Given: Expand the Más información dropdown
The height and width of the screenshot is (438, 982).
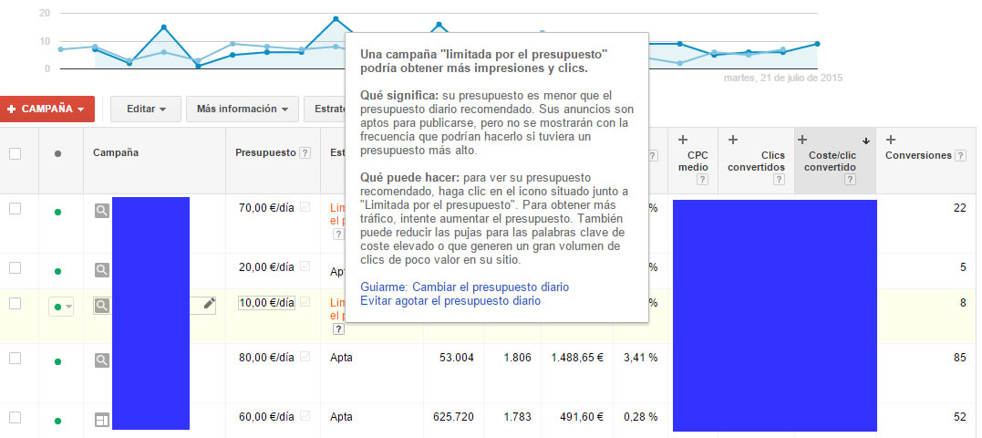Looking at the screenshot, I should pos(243,109).
